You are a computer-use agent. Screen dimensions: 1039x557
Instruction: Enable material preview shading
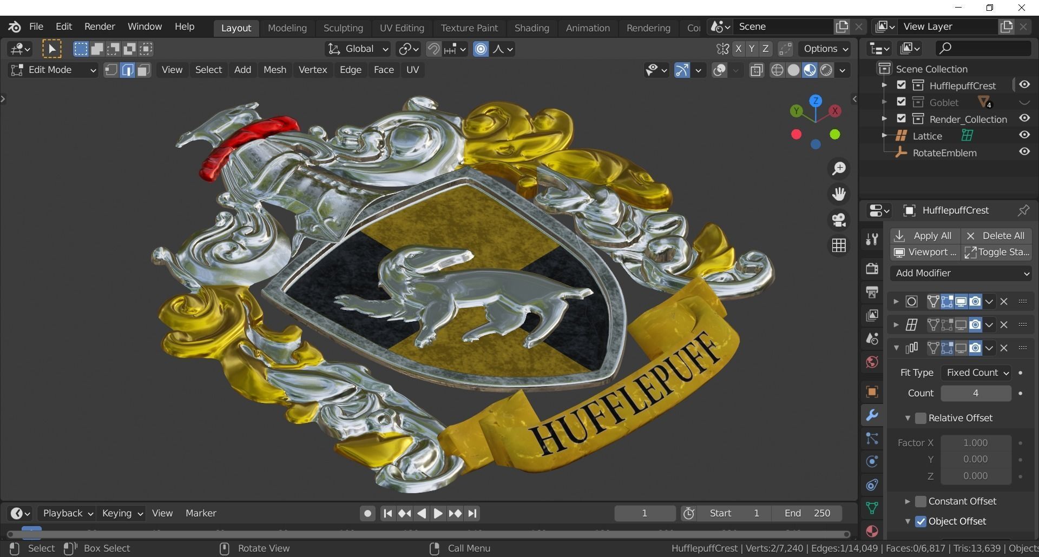[x=810, y=70]
